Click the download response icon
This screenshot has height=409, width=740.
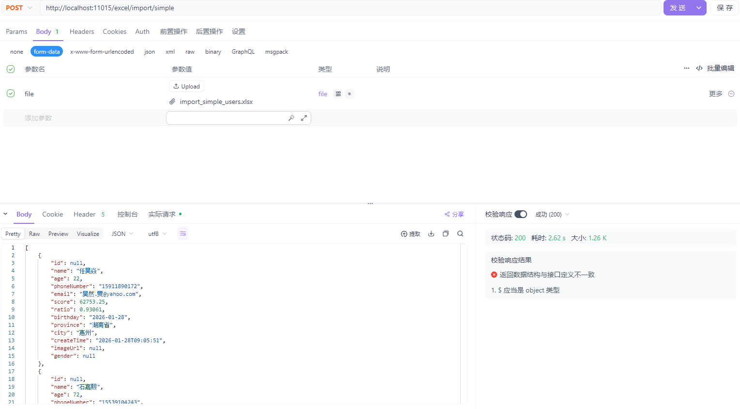pyautogui.click(x=431, y=234)
